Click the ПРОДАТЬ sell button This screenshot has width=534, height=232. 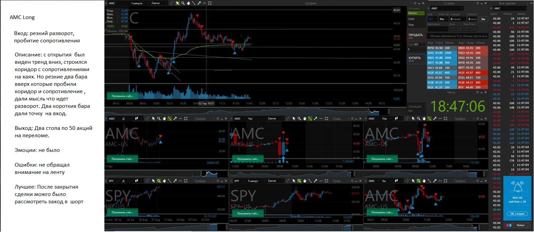(416, 36)
